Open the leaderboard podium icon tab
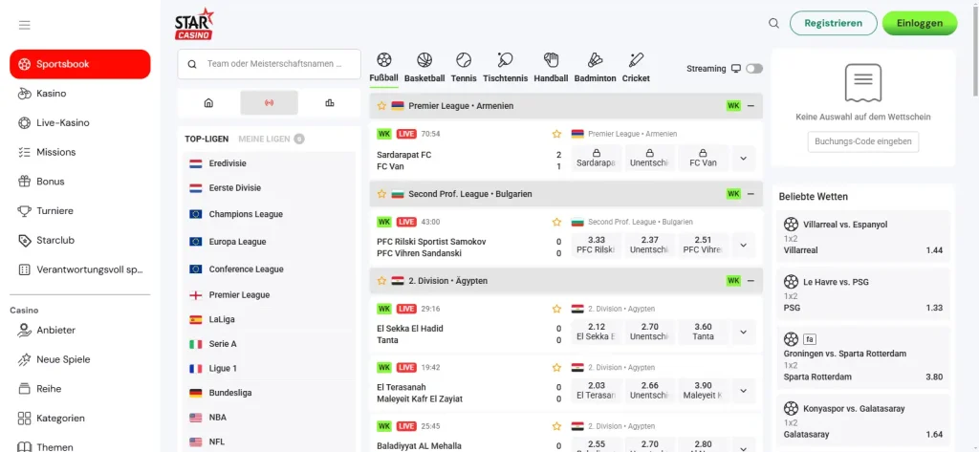Screen dimensions: 979x452 point(330,103)
